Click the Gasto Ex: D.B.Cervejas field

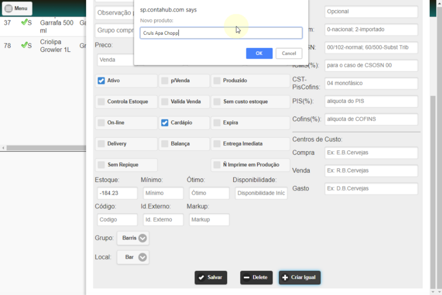pyautogui.click(x=371, y=188)
